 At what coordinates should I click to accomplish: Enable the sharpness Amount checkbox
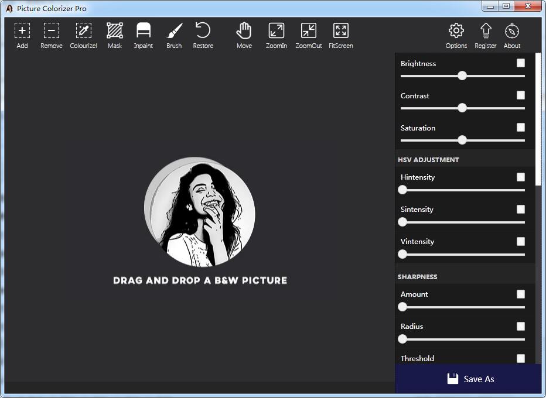(x=520, y=294)
